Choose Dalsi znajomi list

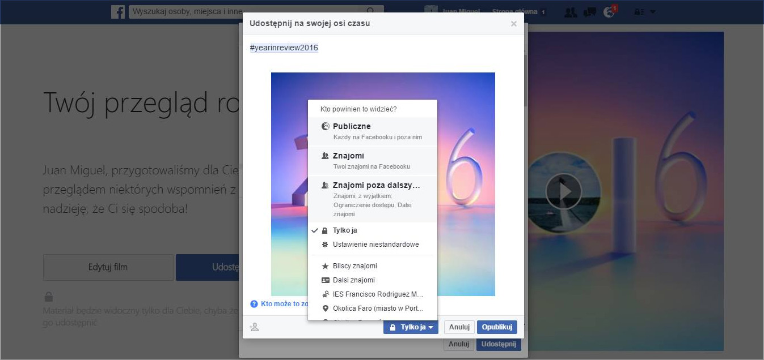pos(373,280)
